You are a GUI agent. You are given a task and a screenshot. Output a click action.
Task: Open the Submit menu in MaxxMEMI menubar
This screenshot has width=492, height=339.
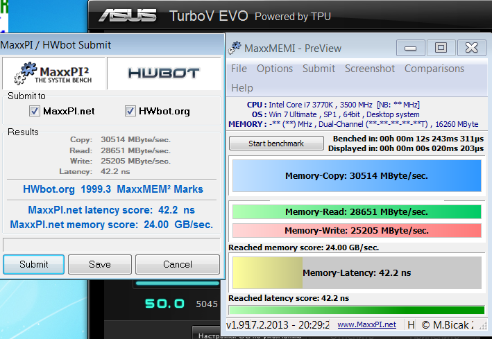[319, 69]
